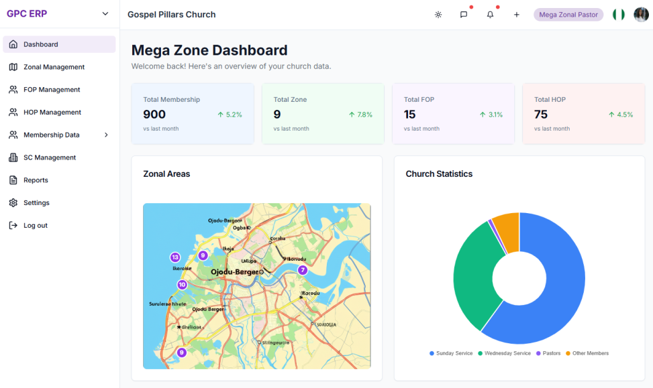The width and height of the screenshot is (653, 388).
Task: Toggle Wednesday Service legend item
Action: 504,353
